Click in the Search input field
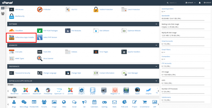This screenshot has height=108, width=212. [x=176, y=3]
